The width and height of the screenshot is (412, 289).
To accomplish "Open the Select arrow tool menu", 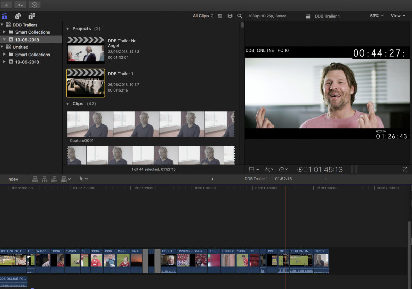I will 83,179.
